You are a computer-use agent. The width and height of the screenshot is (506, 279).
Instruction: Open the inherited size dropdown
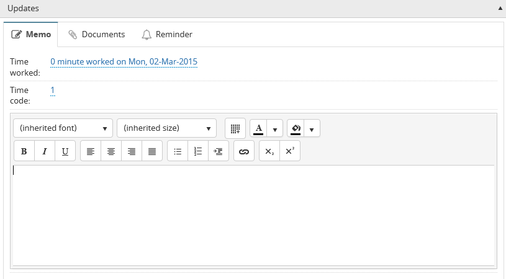coord(166,128)
